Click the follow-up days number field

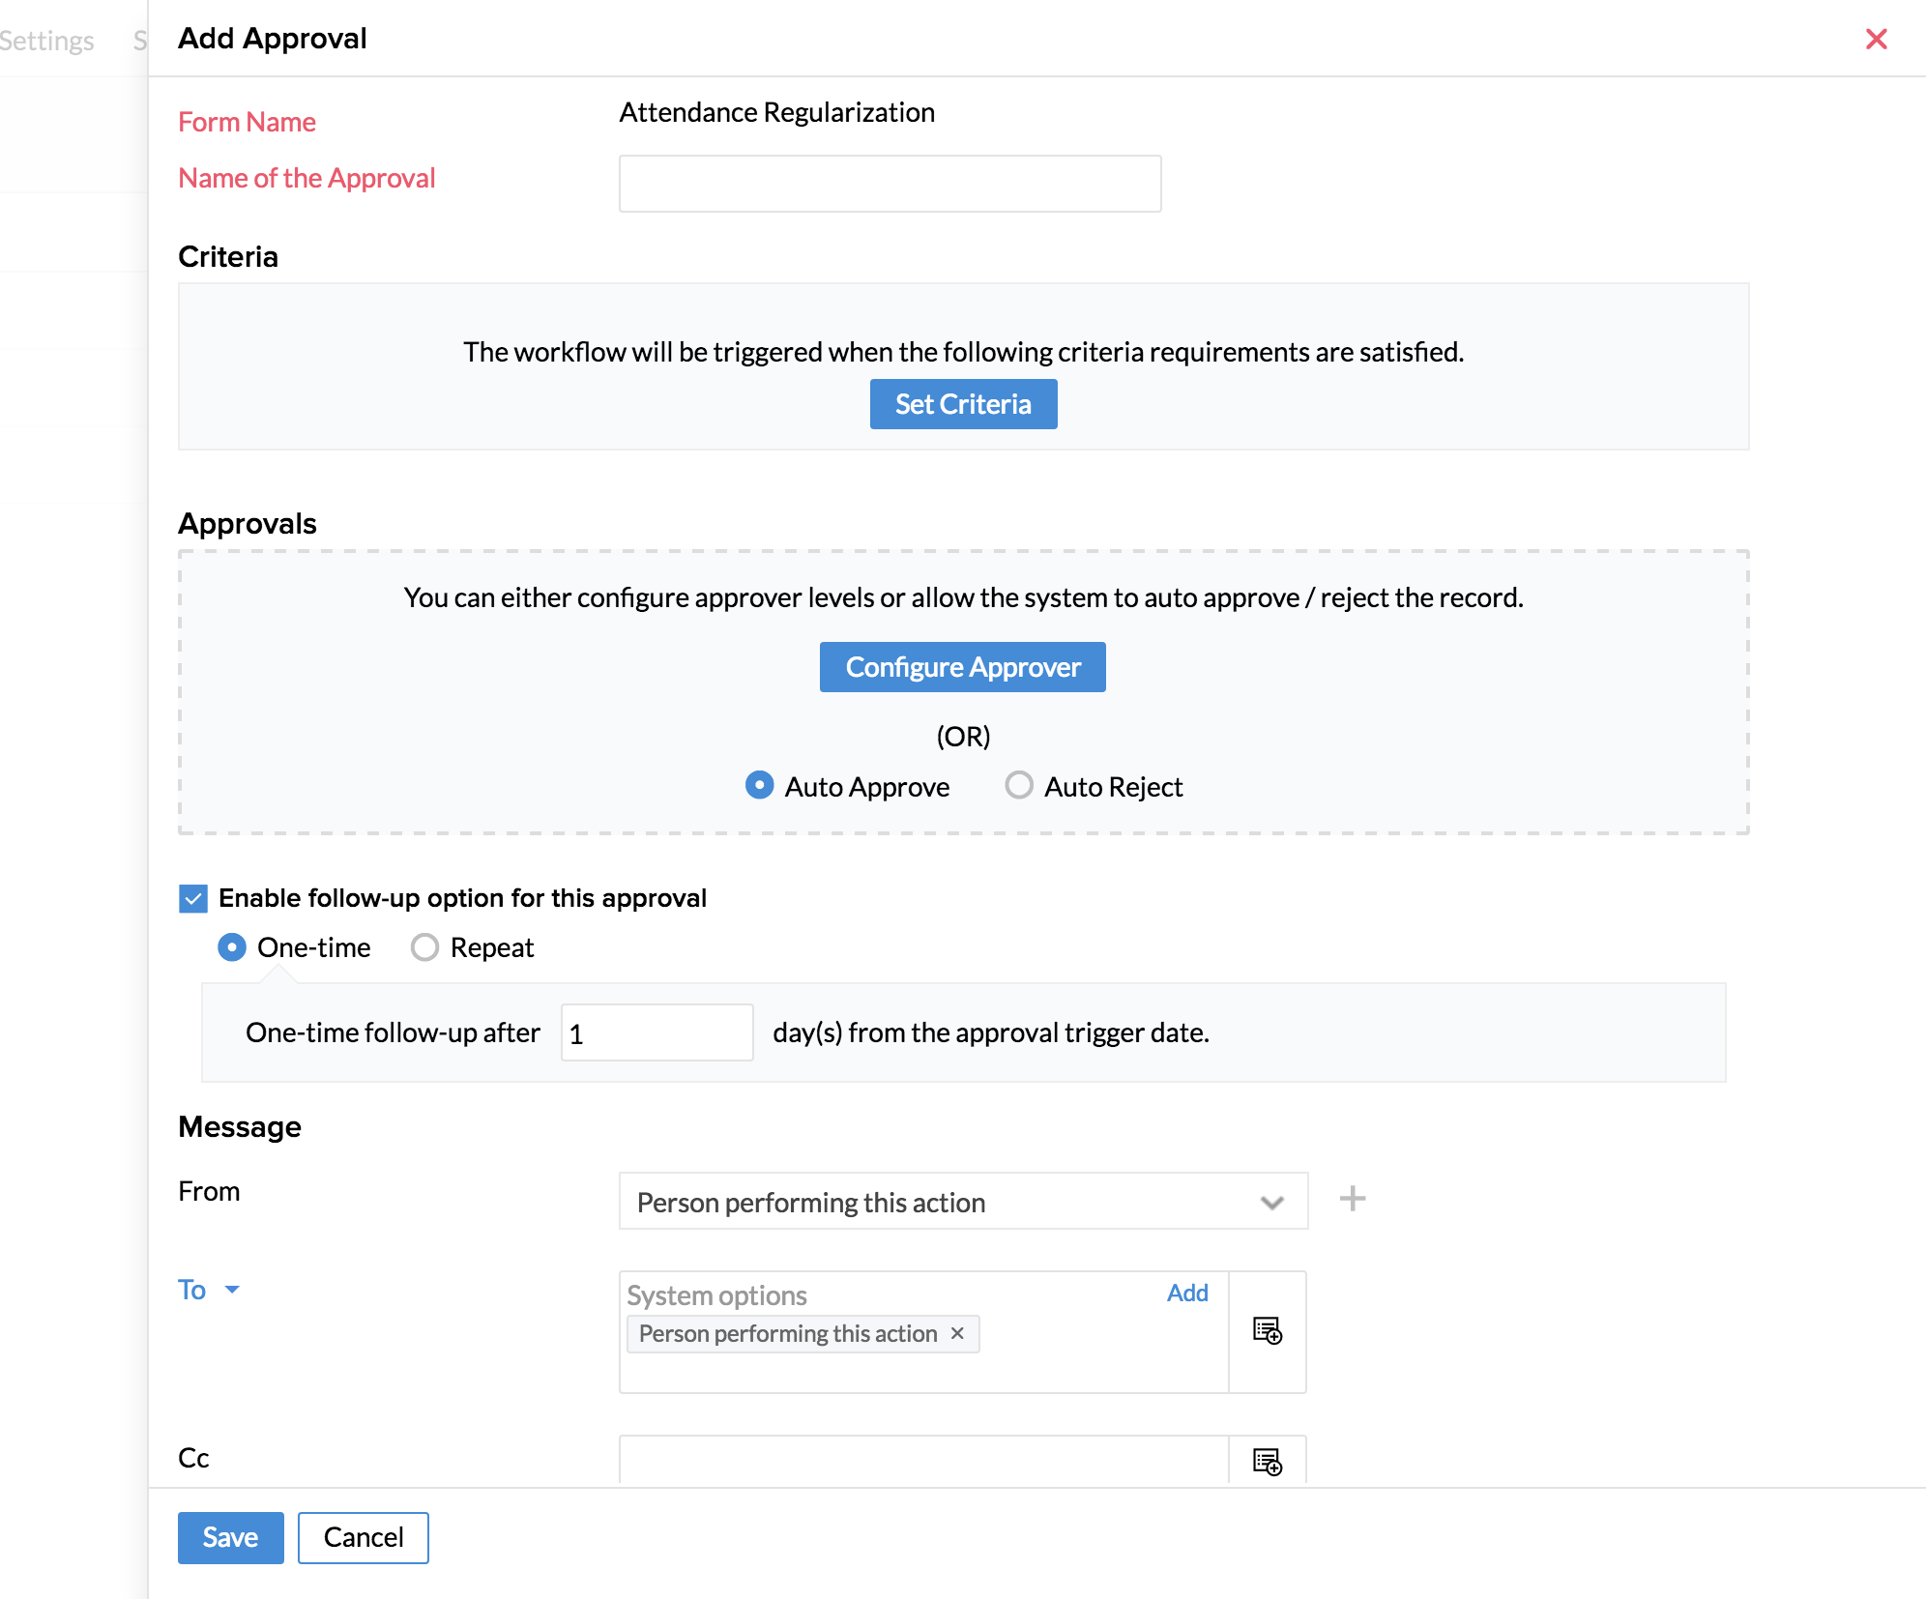pos(657,1032)
